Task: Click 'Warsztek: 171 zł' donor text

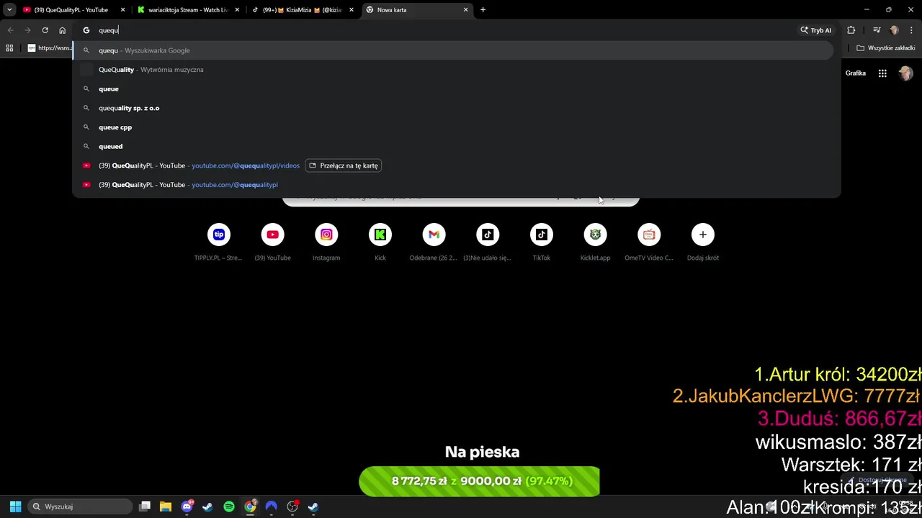Action: click(x=851, y=464)
